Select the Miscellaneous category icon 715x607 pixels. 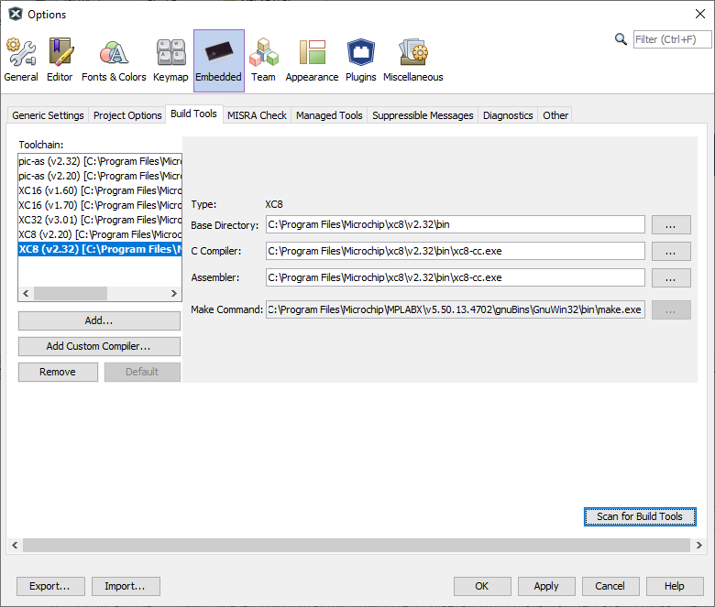pos(412,60)
